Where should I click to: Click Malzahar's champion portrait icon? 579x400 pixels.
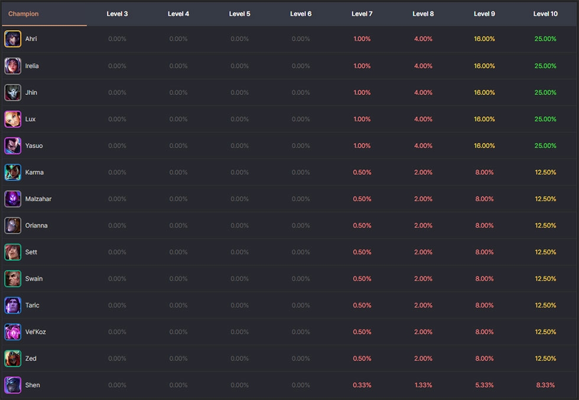(x=12, y=199)
